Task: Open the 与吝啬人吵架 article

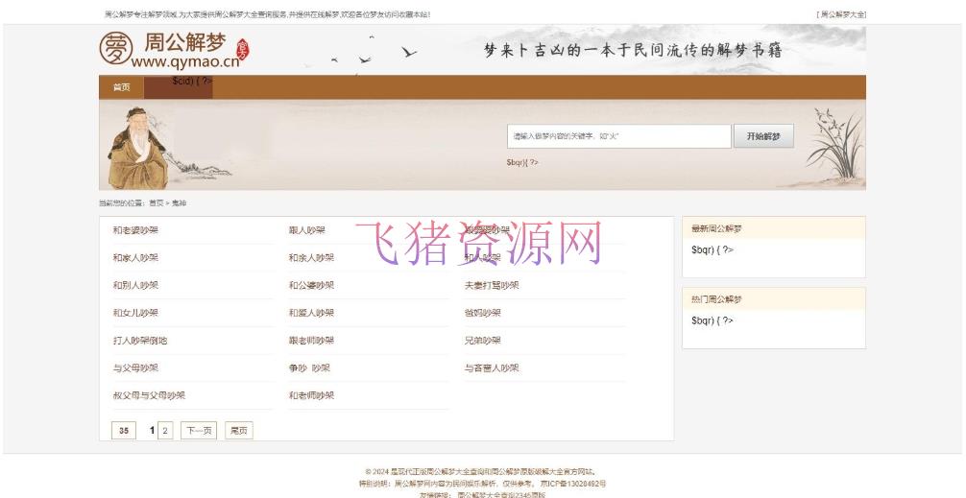Action: click(x=492, y=368)
